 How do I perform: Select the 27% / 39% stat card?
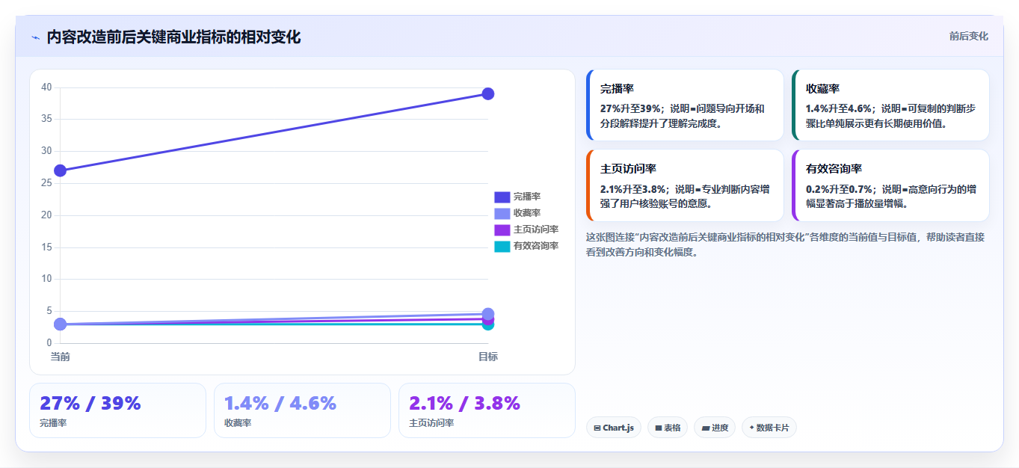[x=117, y=410]
